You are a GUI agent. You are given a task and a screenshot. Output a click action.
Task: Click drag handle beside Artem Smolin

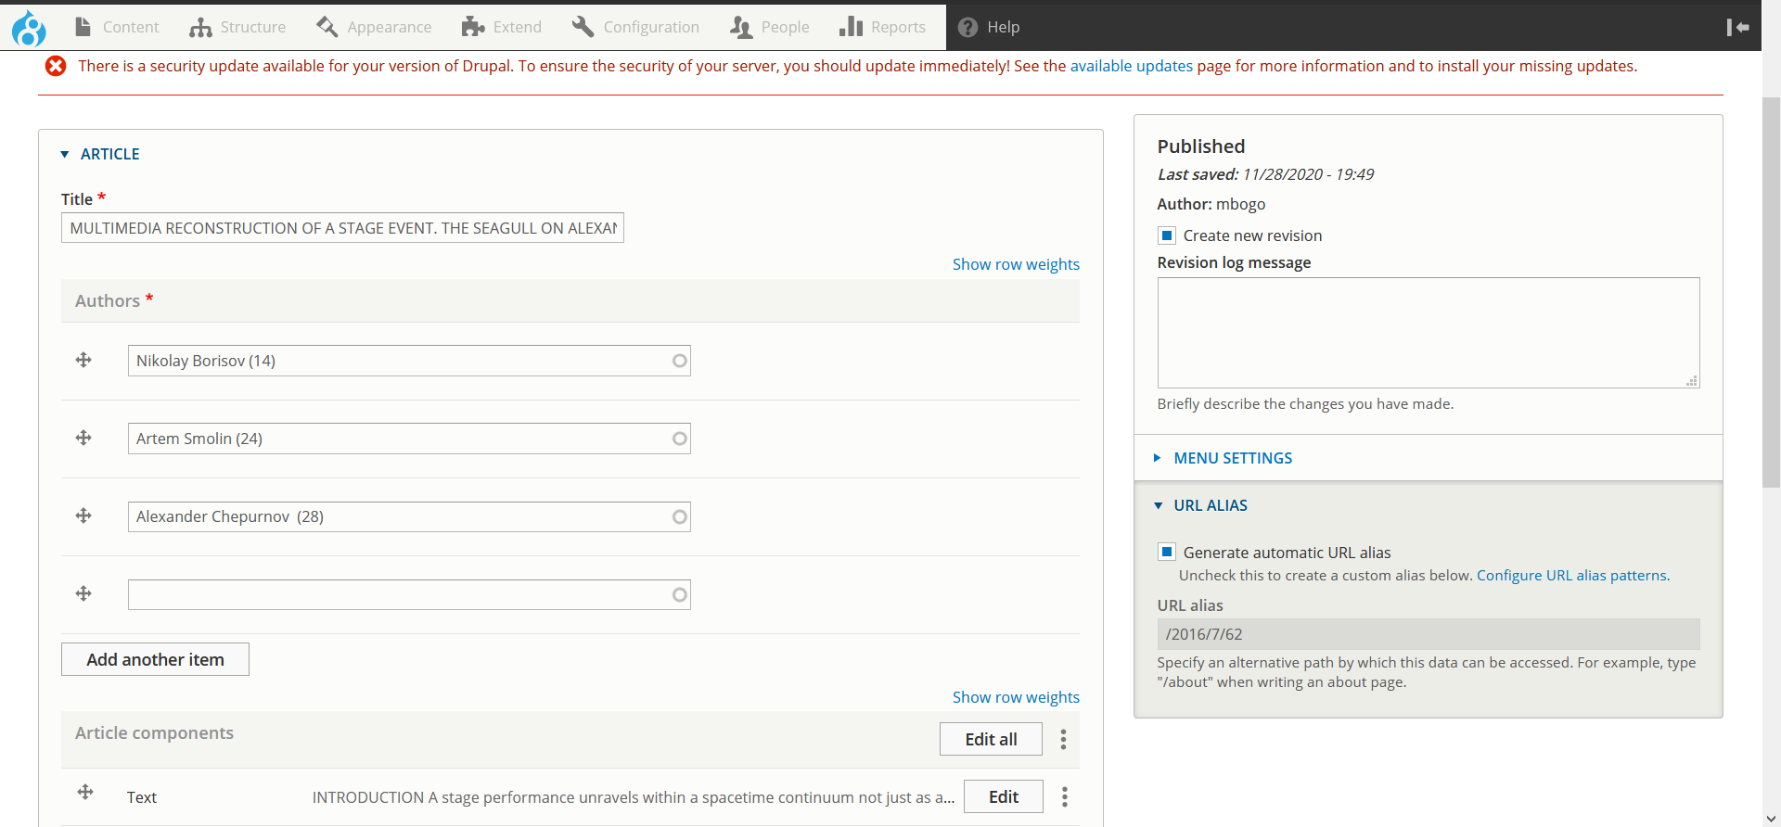click(83, 438)
